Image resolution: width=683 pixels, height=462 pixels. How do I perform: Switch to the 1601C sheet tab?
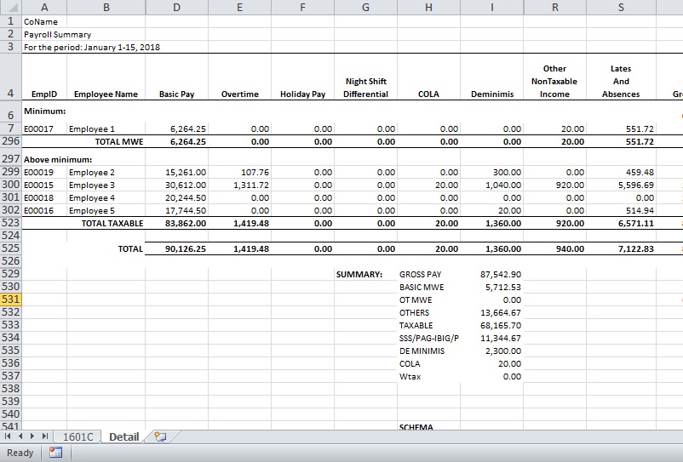click(x=79, y=436)
